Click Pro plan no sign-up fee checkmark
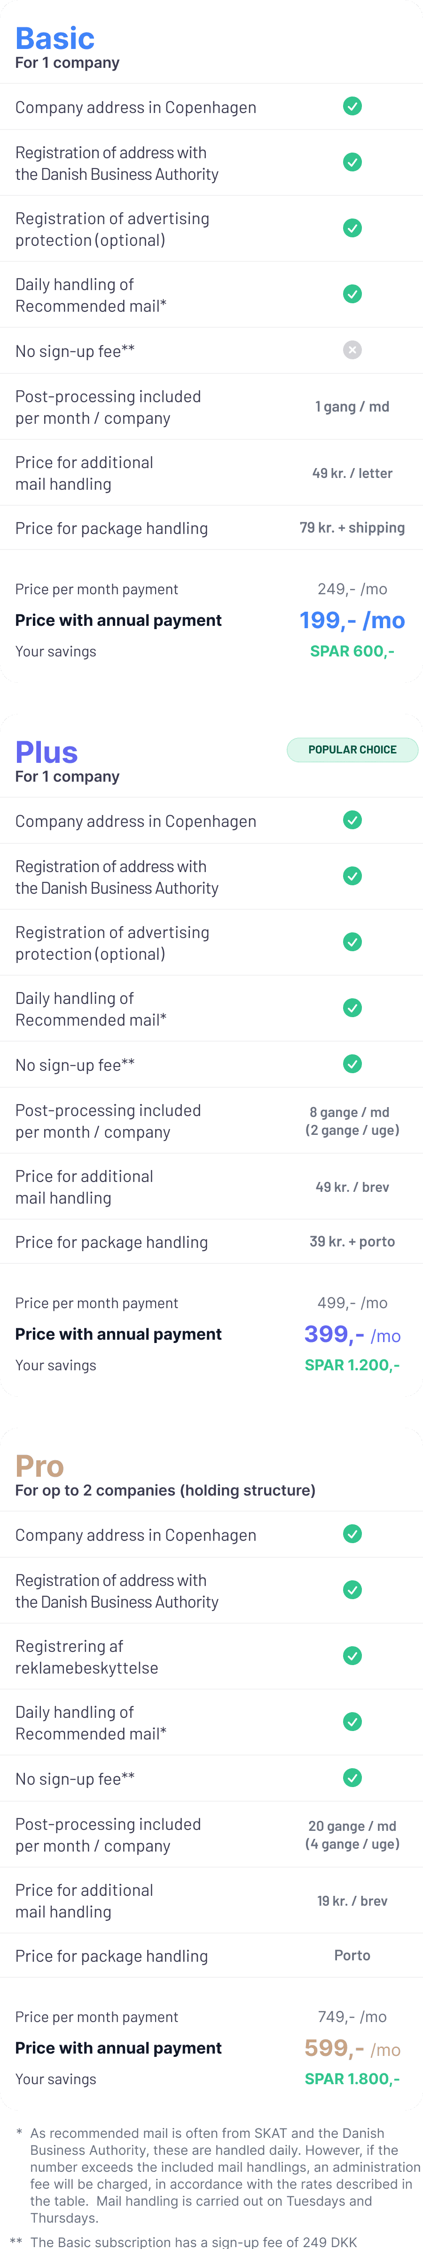This screenshot has width=423, height=2249. [352, 1779]
